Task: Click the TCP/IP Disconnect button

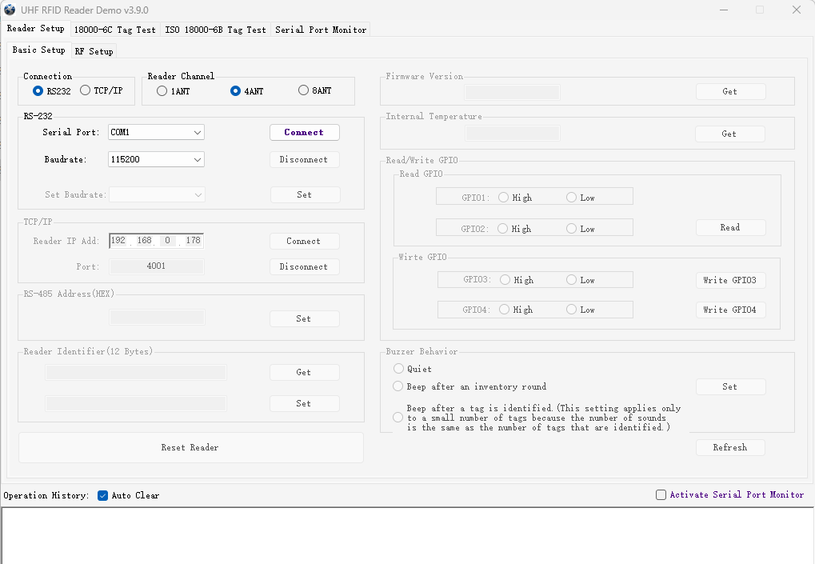Action: pos(305,266)
